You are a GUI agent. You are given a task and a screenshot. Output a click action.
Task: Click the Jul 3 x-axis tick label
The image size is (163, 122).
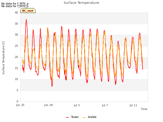tap(77, 105)
